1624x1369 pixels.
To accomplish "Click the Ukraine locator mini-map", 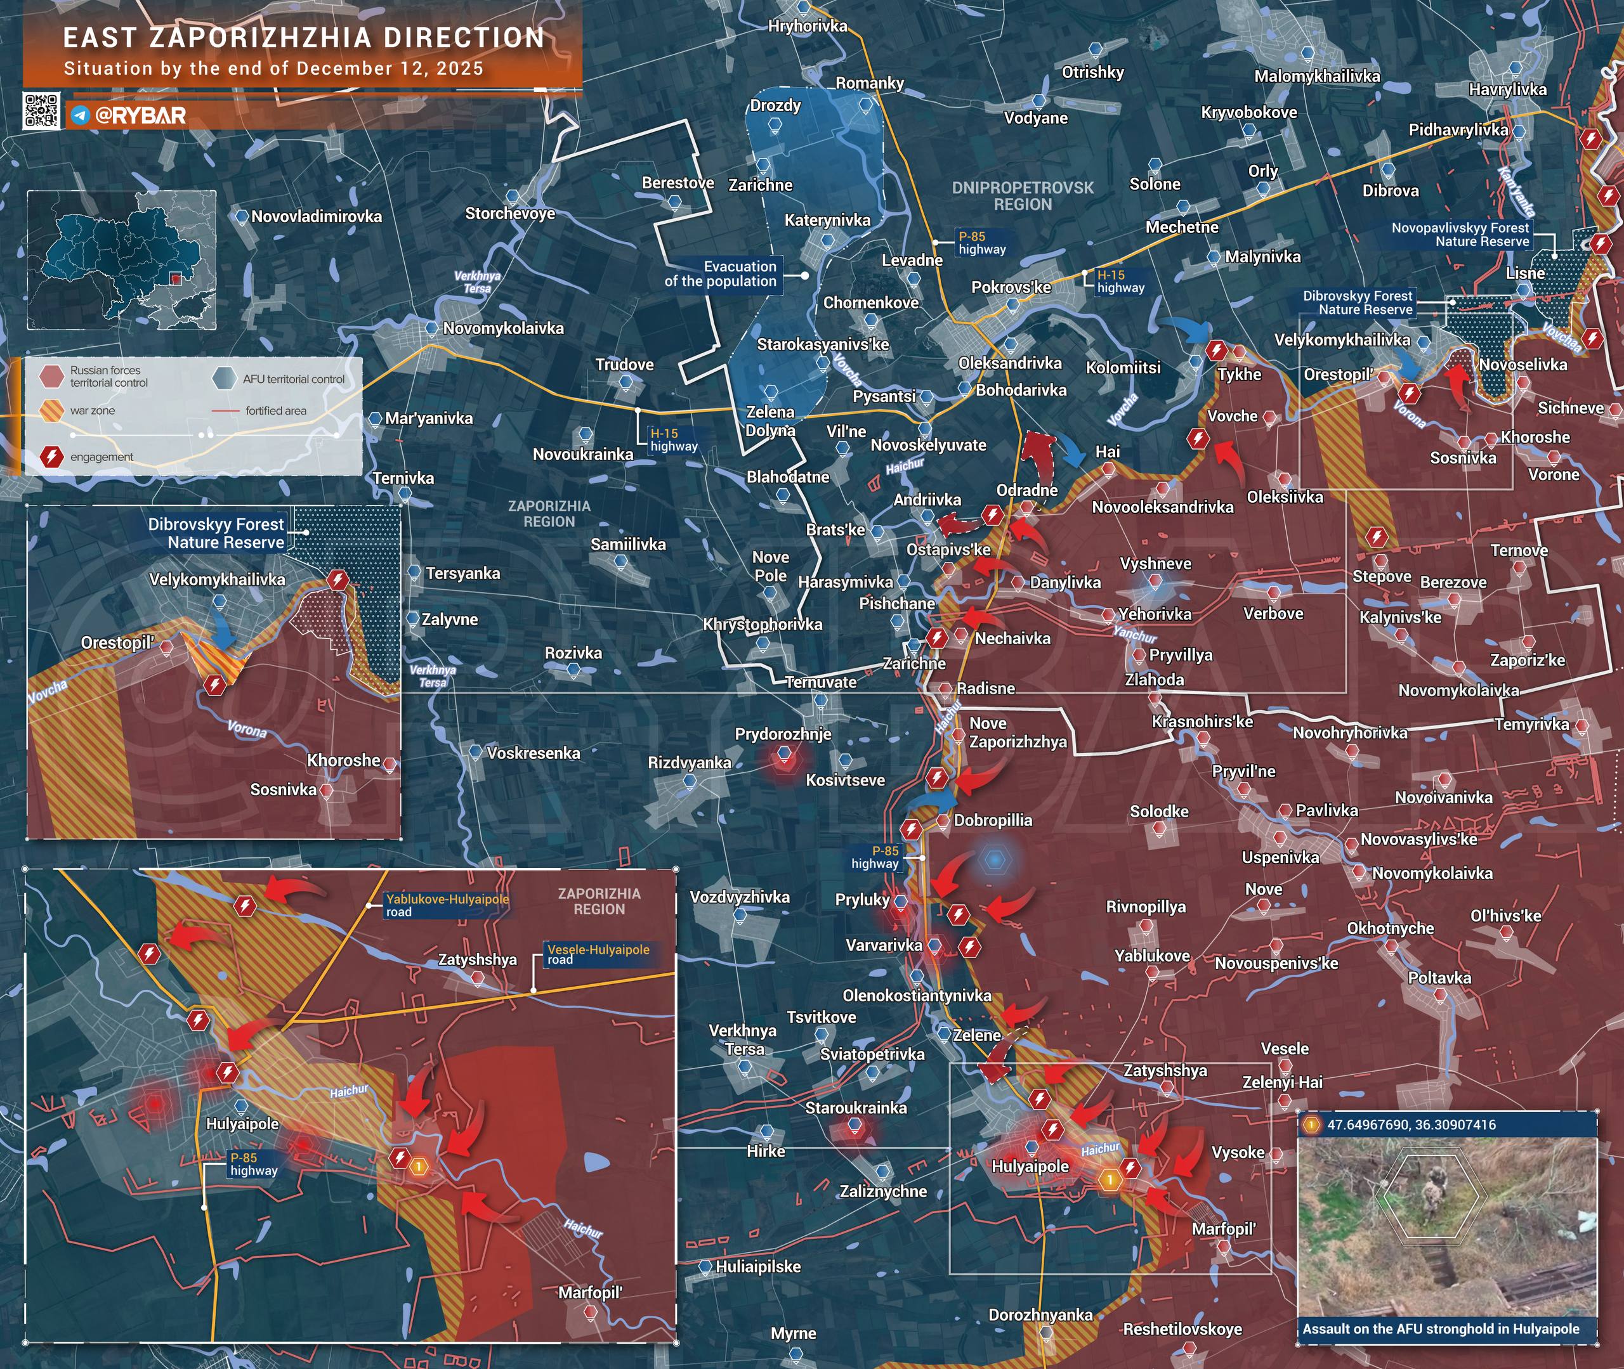I will (x=122, y=260).
